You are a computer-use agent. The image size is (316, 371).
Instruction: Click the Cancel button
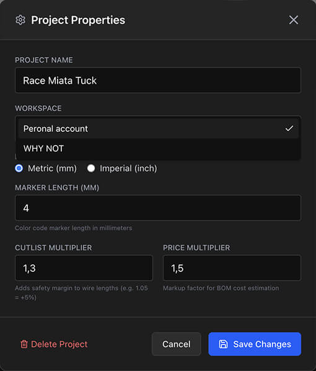point(177,344)
